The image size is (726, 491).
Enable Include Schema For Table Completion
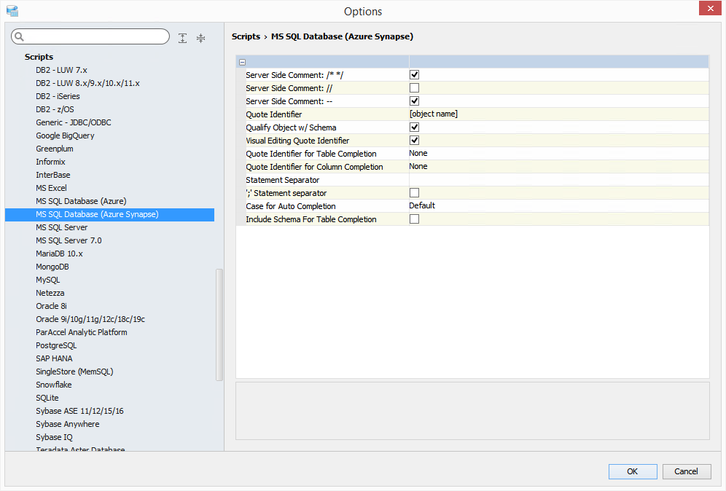pyautogui.click(x=414, y=219)
